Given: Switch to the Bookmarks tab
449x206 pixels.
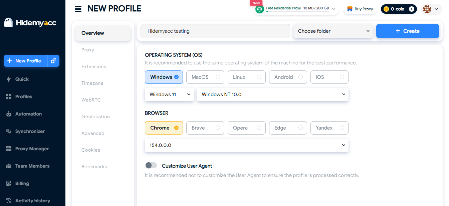Looking at the screenshot, I should [x=94, y=167].
